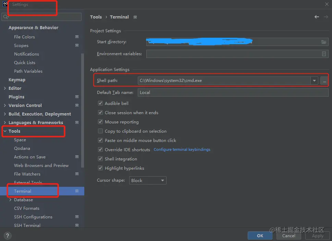Open Plugins settings page
The image size is (332, 241).
pos(16,97)
